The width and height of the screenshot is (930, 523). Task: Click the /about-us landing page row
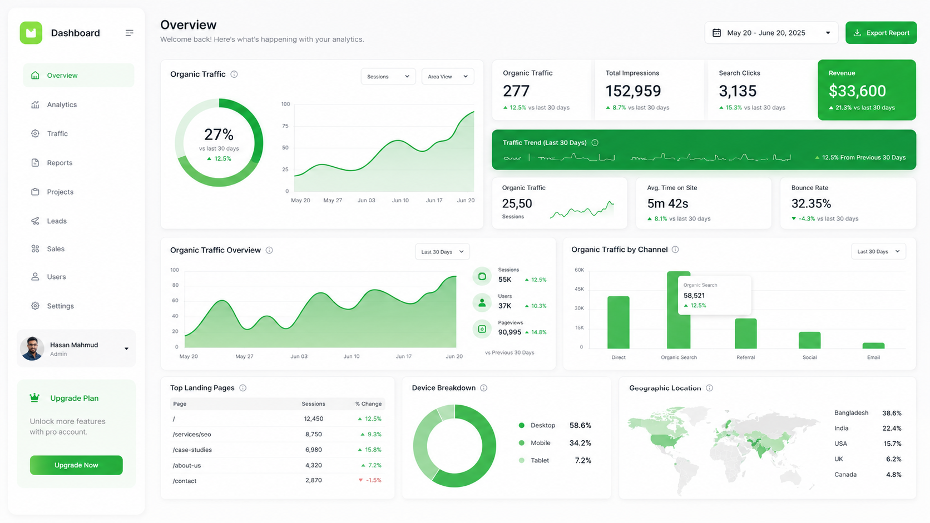tap(277, 465)
